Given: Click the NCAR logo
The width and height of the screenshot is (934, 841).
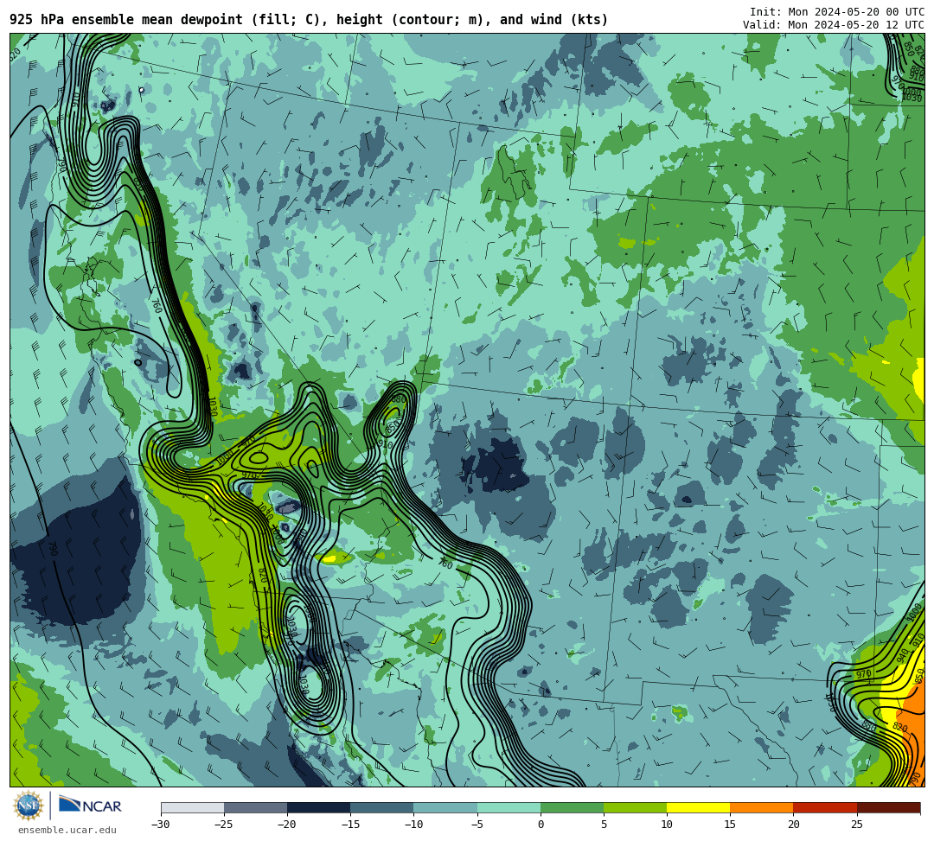Looking at the screenshot, I should pyautogui.click(x=90, y=806).
